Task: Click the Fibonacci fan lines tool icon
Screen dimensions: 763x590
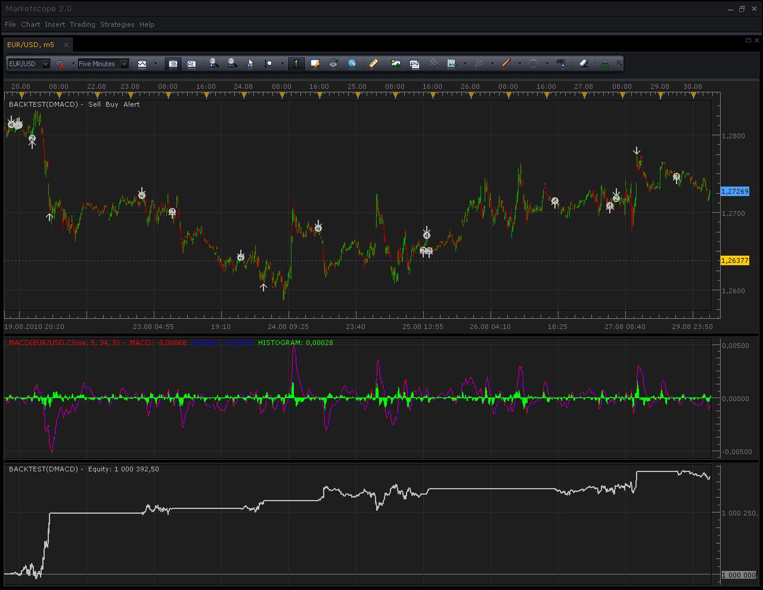Action: coord(479,64)
